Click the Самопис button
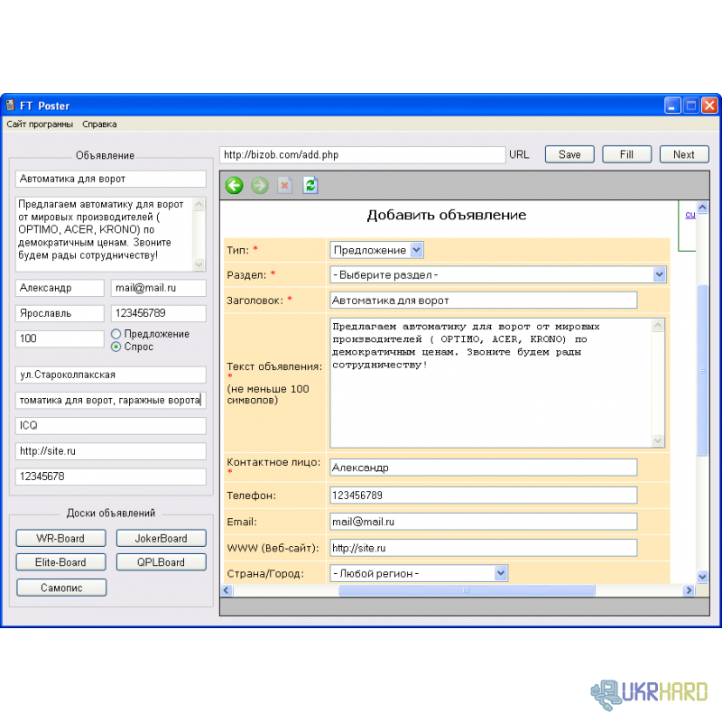This screenshot has width=722, height=722. tap(60, 588)
